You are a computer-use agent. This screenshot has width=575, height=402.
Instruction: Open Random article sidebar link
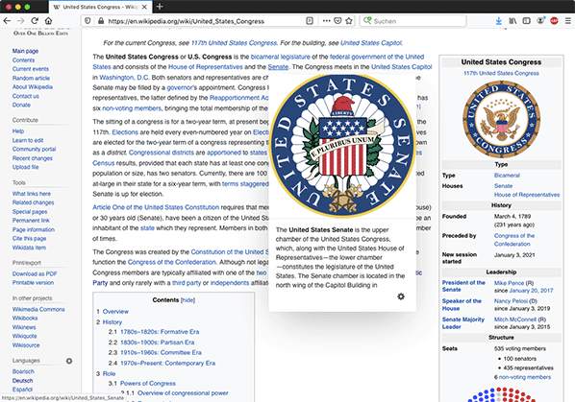(x=31, y=78)
